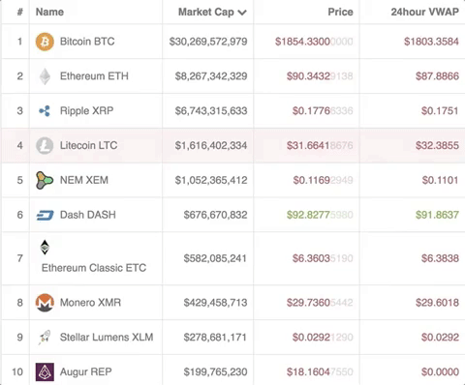The image size is (465, 385).
Task: Click the Augur purple logo icon
Action: [x=45, y=372]
